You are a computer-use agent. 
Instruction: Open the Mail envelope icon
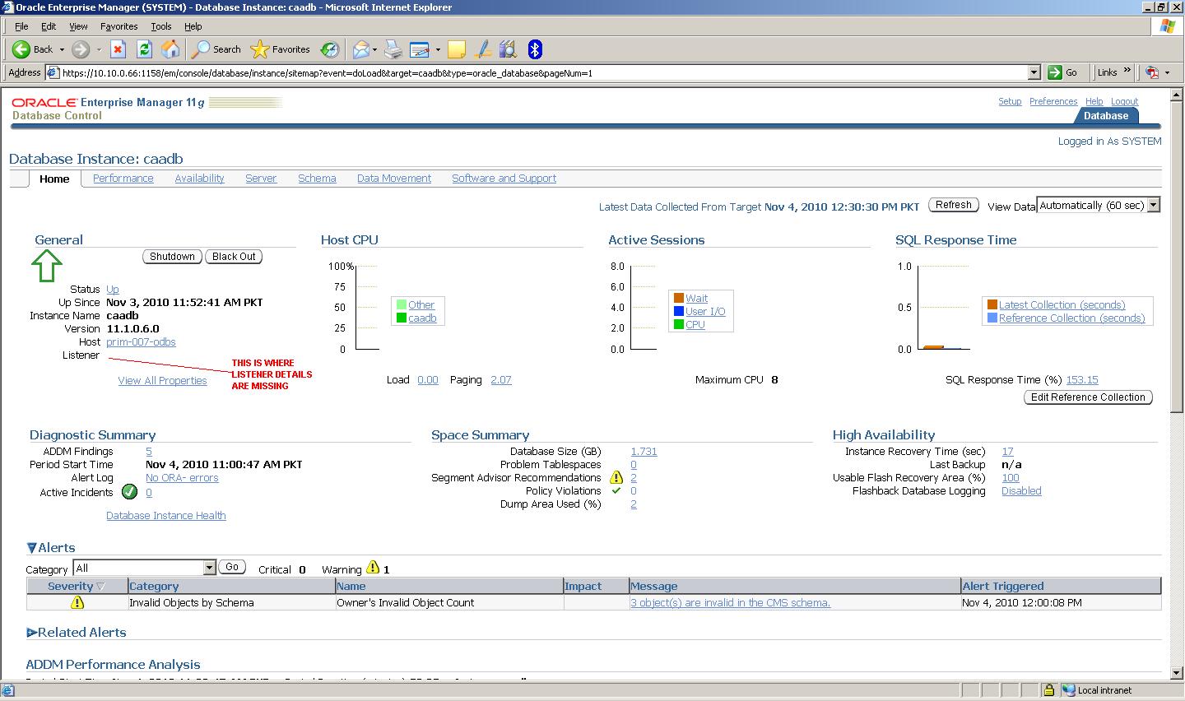(x=360, y=49)
